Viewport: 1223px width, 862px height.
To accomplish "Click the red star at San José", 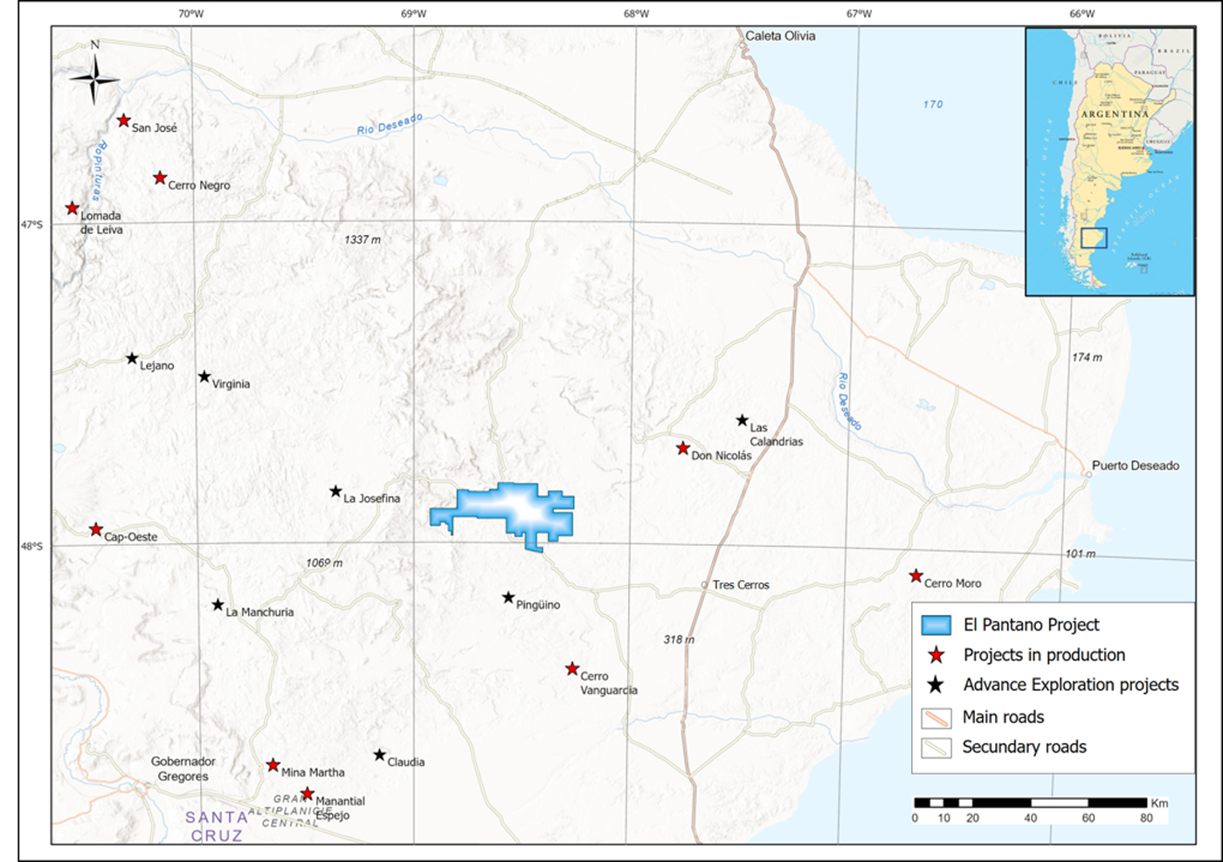I will [x=124, y=121].
